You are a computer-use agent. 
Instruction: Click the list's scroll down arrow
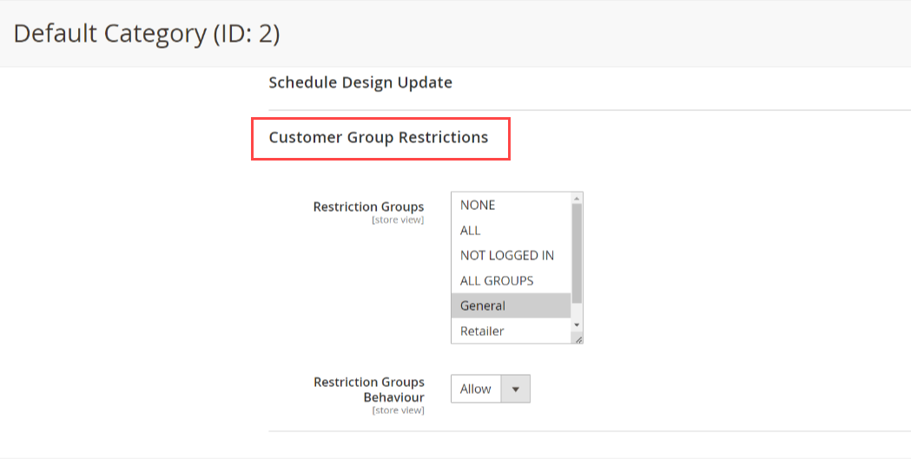point(577,325)
